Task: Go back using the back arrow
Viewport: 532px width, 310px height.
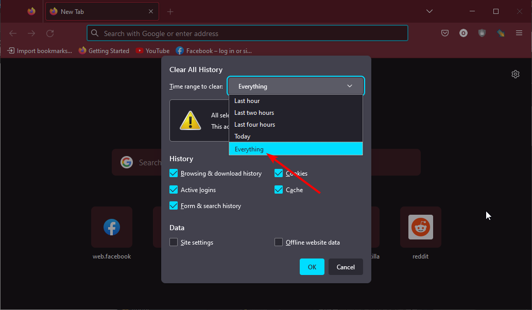Action: (13, 33)
